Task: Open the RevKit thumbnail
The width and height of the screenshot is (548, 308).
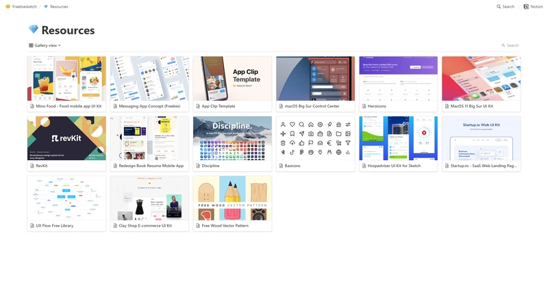Action: pyautogui.click(x=66, y=138)
